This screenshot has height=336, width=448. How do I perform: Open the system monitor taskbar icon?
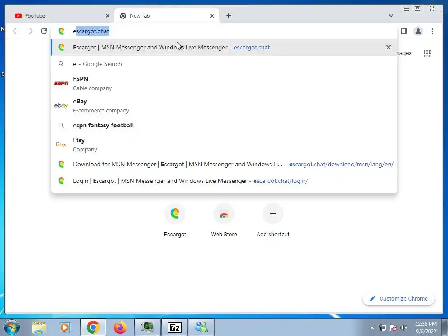pyautogui.click(x=147, y=327)
